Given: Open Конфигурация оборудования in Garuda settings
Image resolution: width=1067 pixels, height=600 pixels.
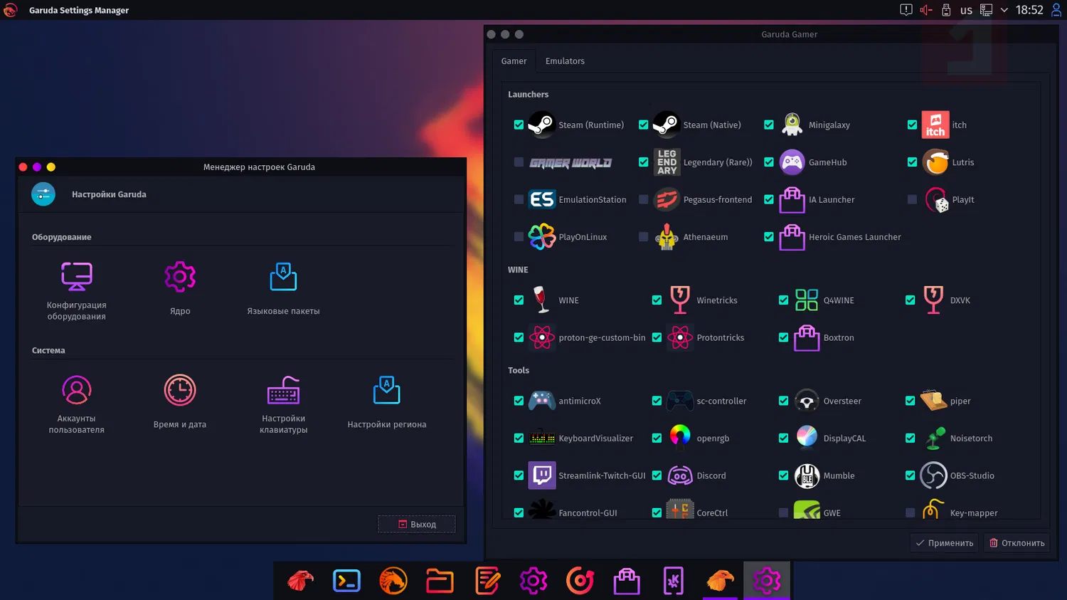Looking at the screenshot, I should point(76,291).
